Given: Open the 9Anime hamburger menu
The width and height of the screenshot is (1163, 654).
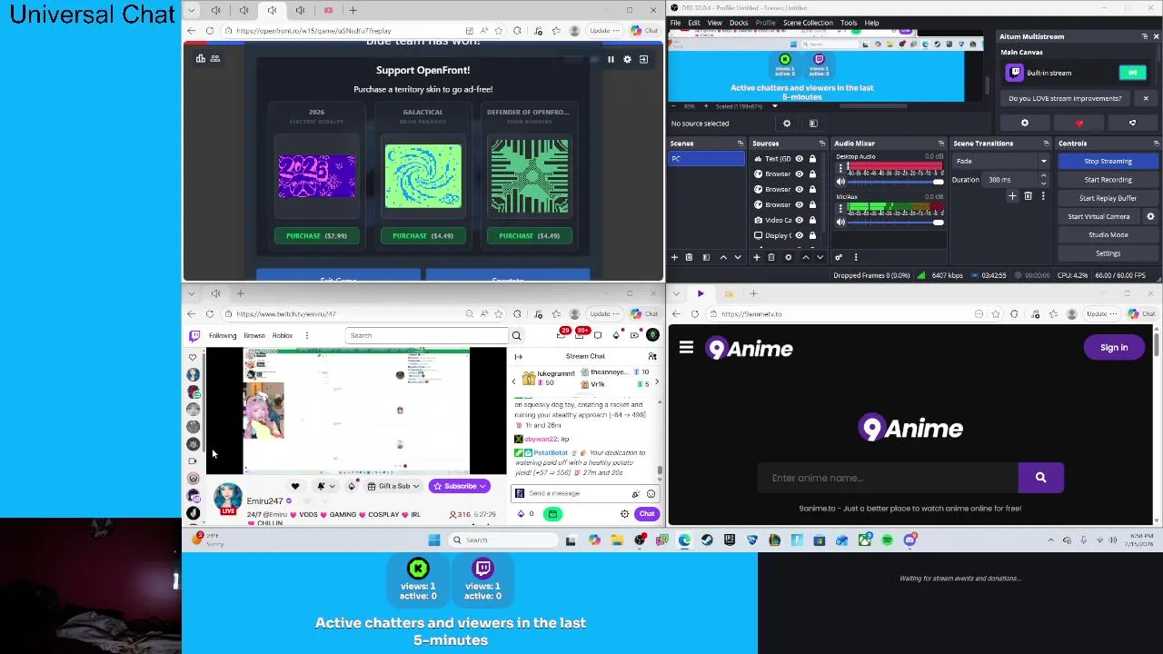Looking at the screenshot, I should pyautogui.click(x=686, y=348).
